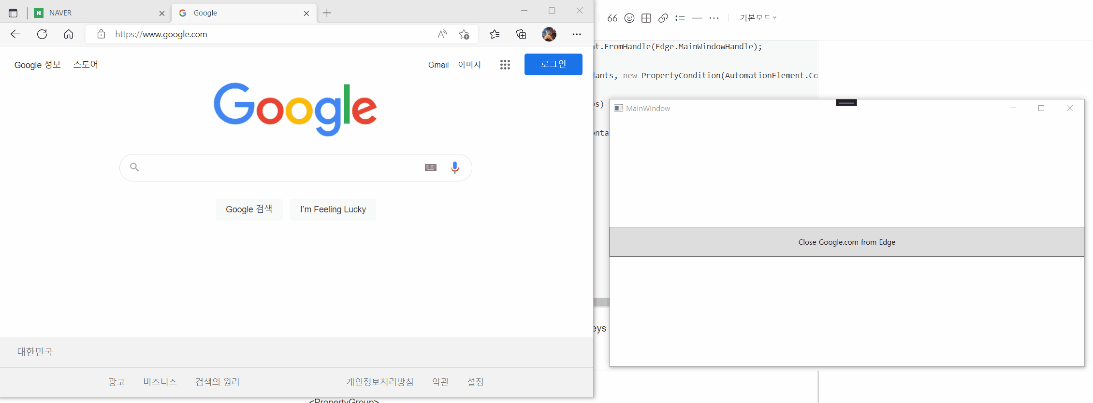Open the on-screen keyboard input tool
The image size is (1093, 403).
coord(431,167)
